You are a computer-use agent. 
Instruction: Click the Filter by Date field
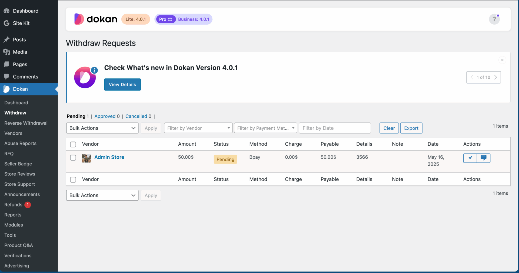[x=335, y=128]
